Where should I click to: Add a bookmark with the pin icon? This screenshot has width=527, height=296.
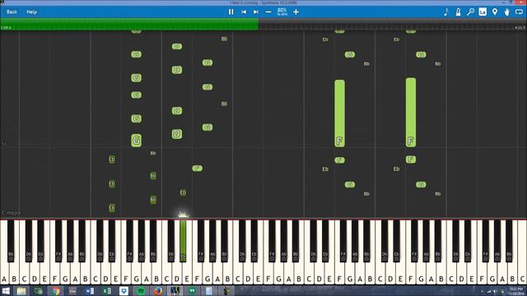(x=495, y=12)
